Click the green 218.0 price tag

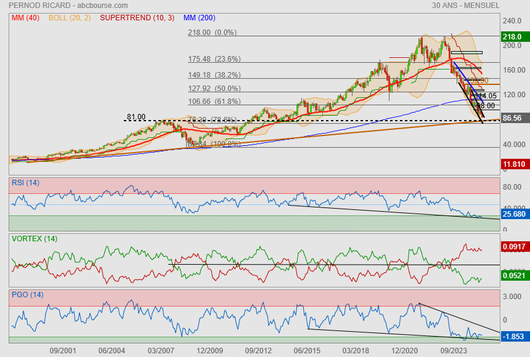tap(515, 36)
